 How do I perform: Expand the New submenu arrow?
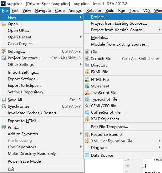pos(81,17)
